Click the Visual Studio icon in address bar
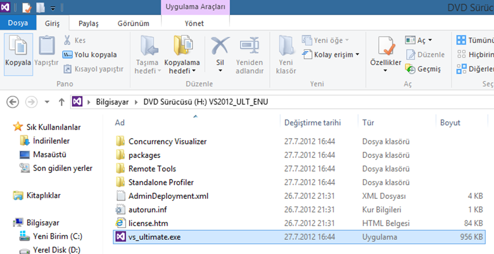Screen dimensions: 494x254 click(77, 102)
